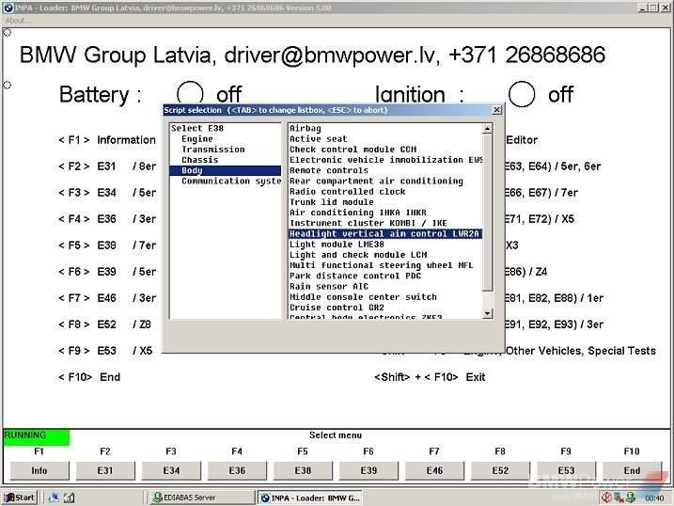The height and width of the screenshot is (506, 674).
Task: Minimize the INPA window
Action: click(x=642, y=8)
